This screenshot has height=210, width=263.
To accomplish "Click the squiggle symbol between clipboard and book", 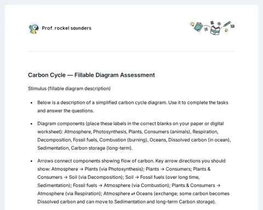I will [206, 29].
